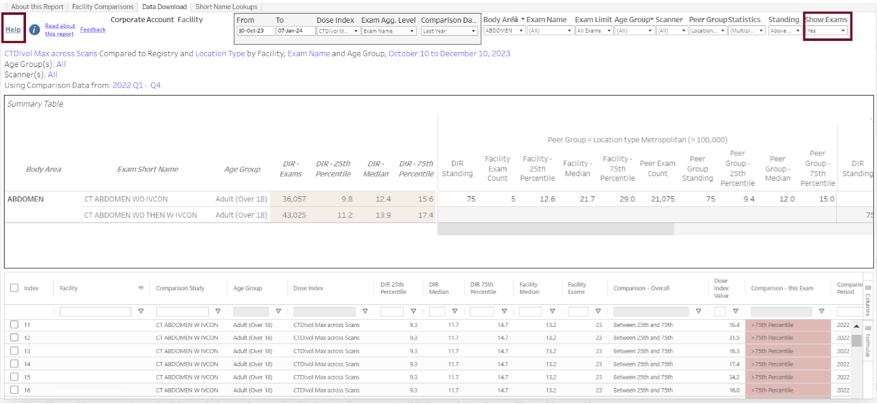Screen dimensions: 877x405
Task: Select row 15 checkbox
Action: pos(14,377)
